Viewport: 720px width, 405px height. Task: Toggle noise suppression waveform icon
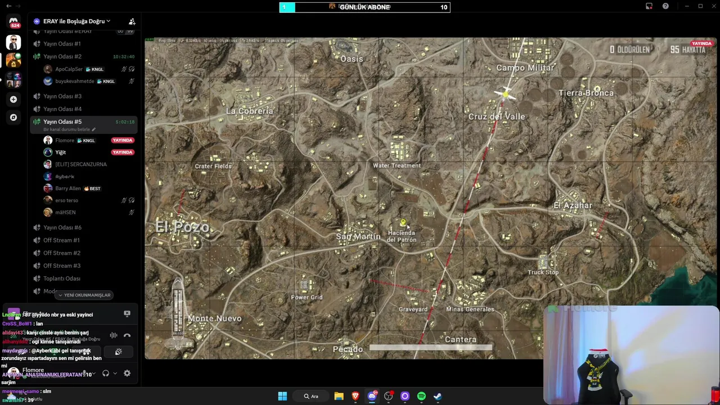click(x=114, y=335)
